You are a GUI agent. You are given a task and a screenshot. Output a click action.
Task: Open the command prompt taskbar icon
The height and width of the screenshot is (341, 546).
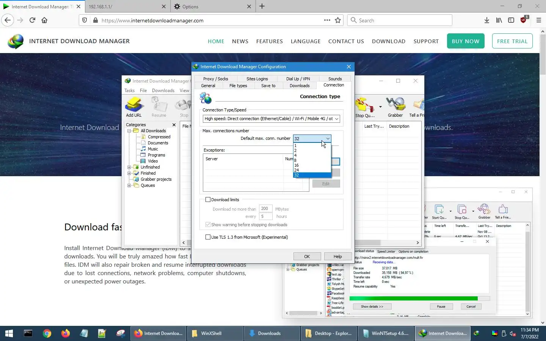tap(28, 333)
